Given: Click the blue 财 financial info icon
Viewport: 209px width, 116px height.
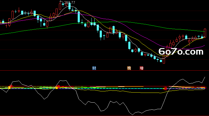Looking at the screenshot, I should [x=94, y=68].
